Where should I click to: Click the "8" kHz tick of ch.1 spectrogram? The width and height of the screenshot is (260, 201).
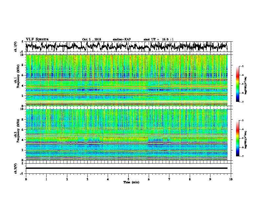click(23, 65)
